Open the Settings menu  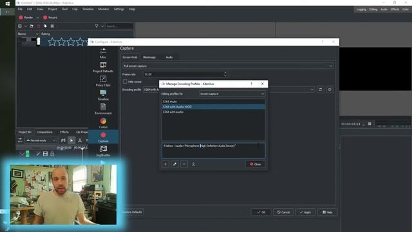[118, 9]
